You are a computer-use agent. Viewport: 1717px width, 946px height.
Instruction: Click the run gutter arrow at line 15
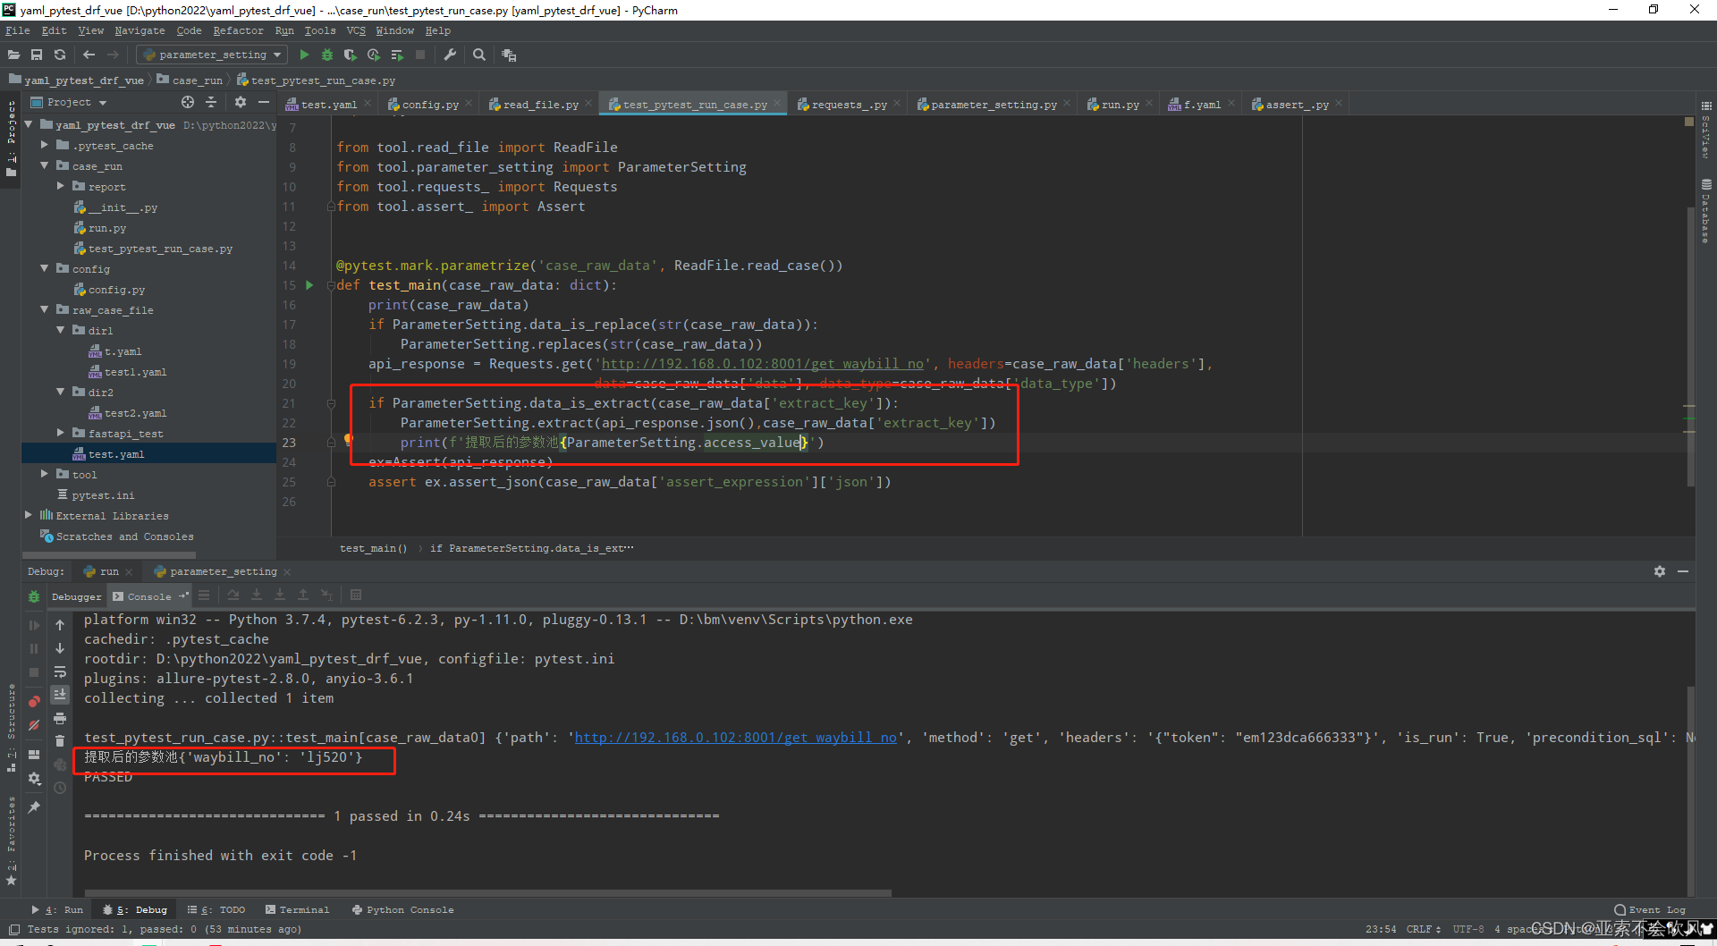coord(309,285)
